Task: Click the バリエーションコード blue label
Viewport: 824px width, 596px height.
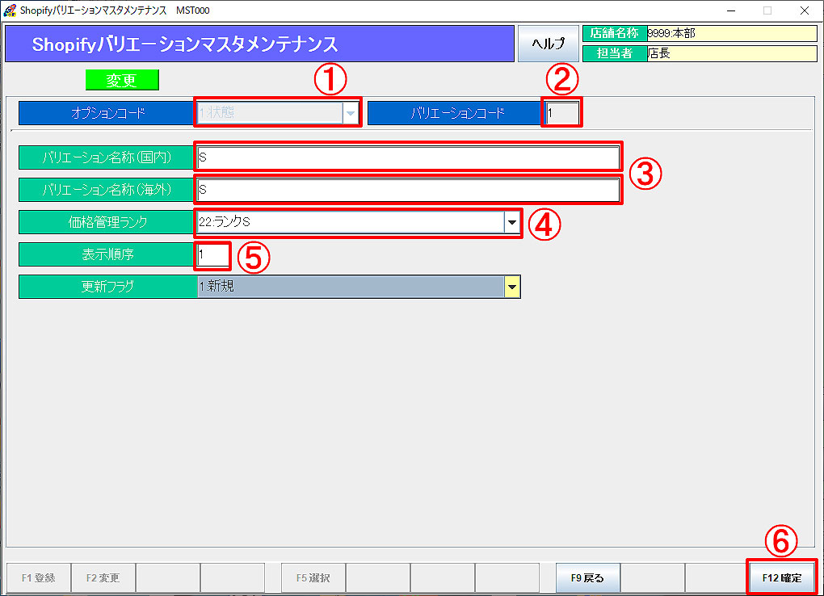Action: [455, 113]
